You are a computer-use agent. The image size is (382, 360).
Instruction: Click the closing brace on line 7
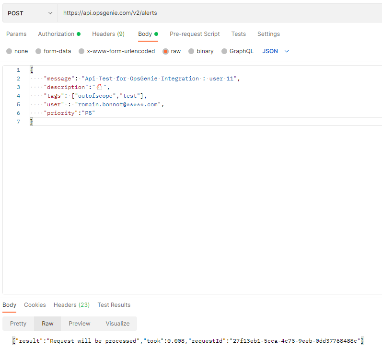click(32, 122)
